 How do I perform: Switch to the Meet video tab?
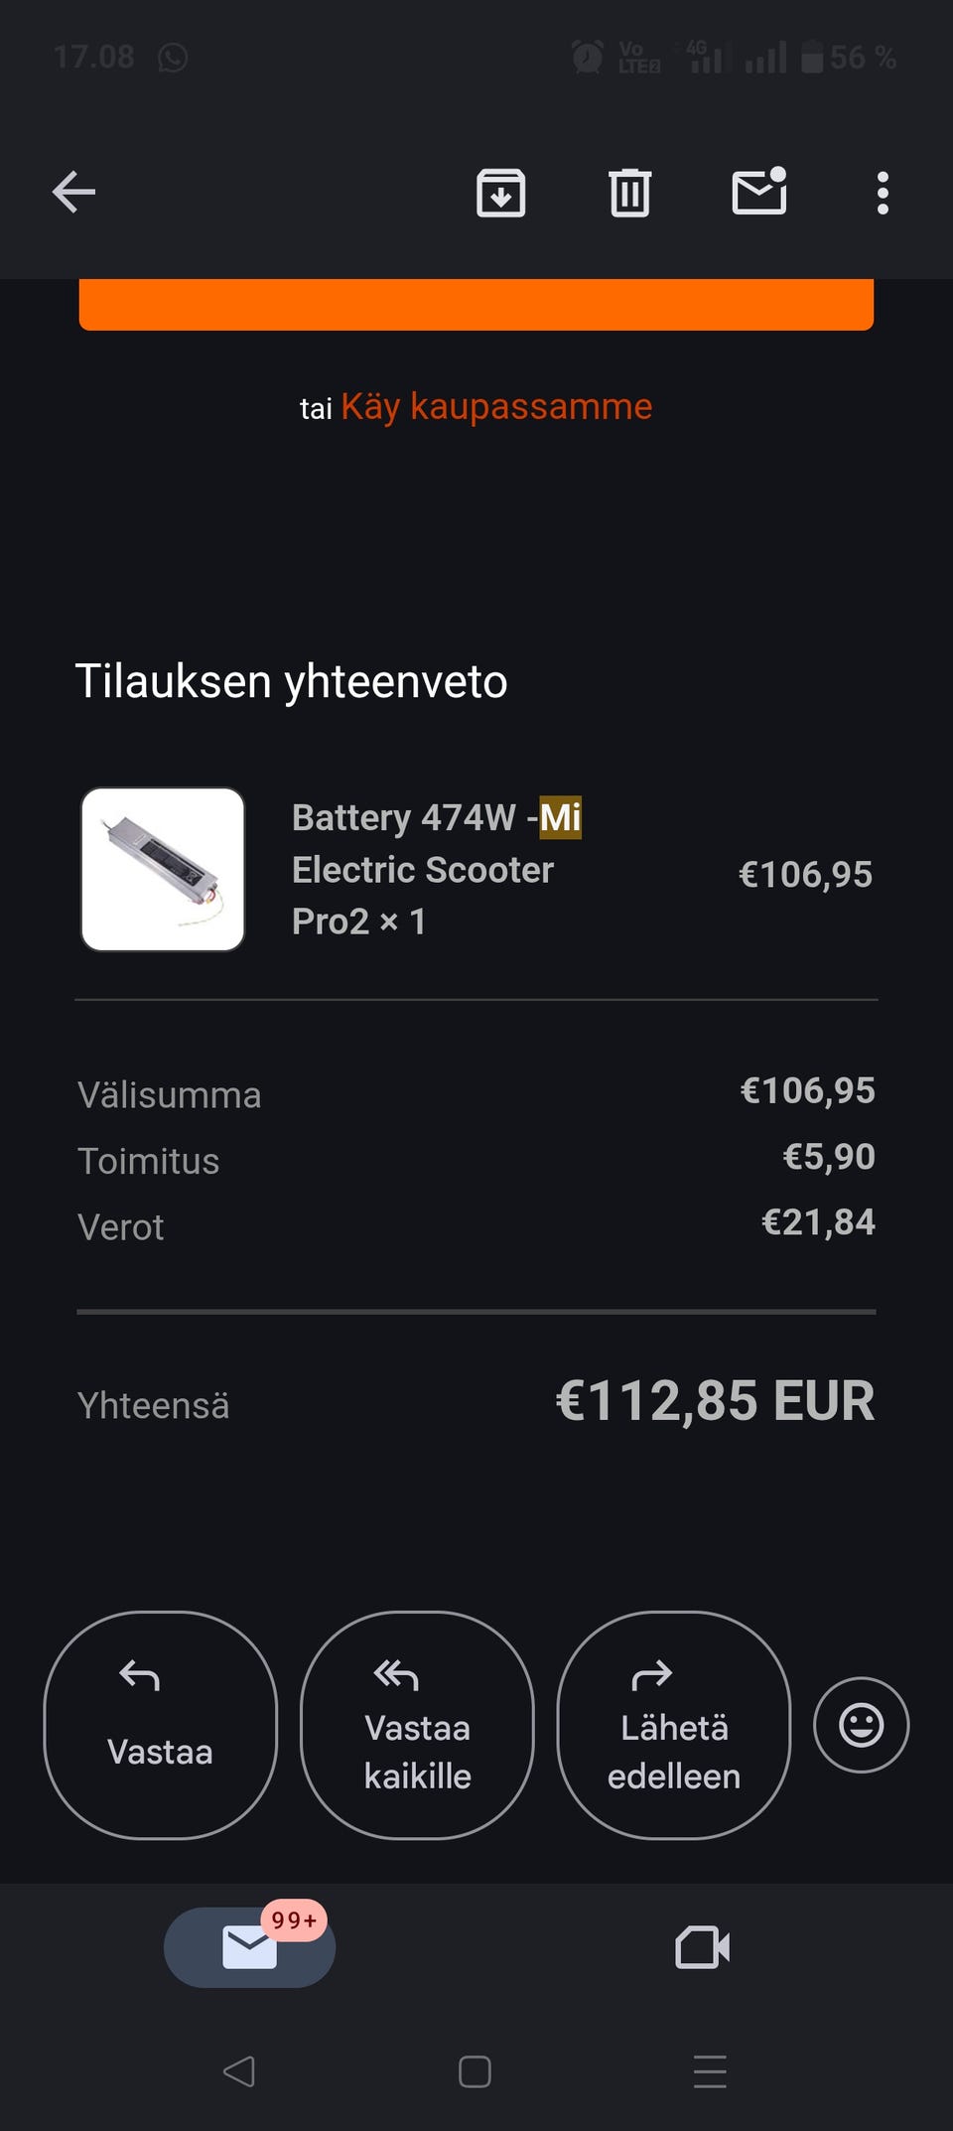click(702, 1947)
